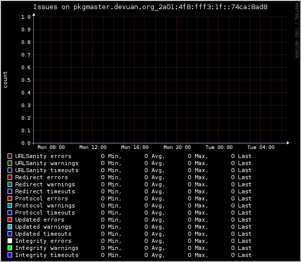The width and height of the screenshot is (301, 262).
Task: Select the Integrity errors white swatch
Action: (x=10, y=241)
